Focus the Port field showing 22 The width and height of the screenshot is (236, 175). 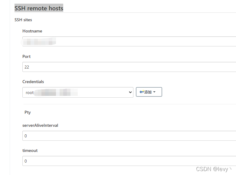point(129,67)
